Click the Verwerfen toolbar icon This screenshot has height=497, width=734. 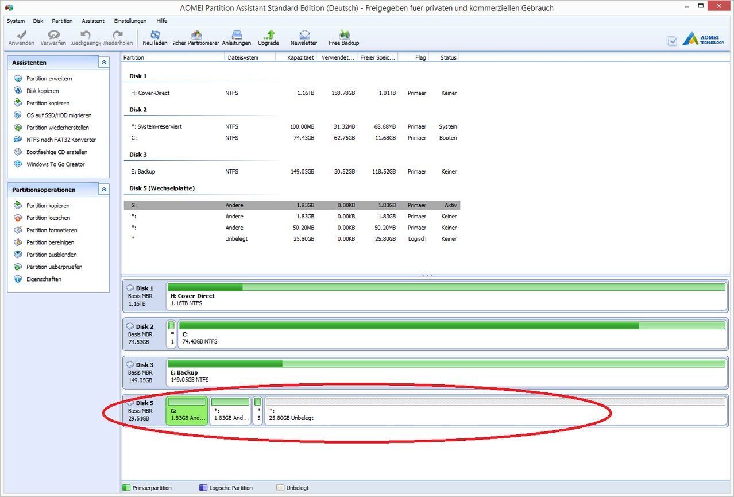point(53,38)
